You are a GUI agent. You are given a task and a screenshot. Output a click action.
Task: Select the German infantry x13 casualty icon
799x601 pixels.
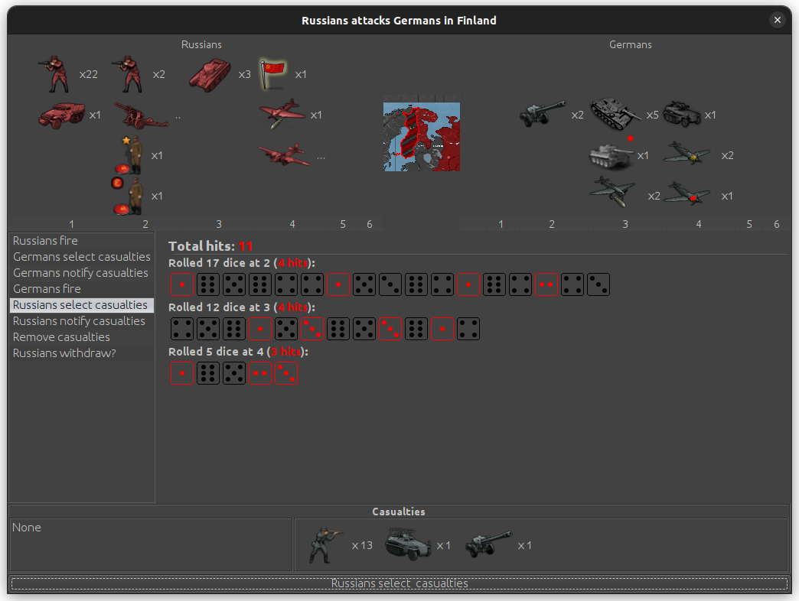pos(325,545)
